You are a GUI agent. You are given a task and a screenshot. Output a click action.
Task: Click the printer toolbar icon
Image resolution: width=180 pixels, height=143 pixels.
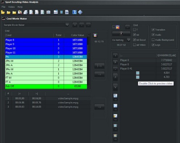click(x=25, y=12)
